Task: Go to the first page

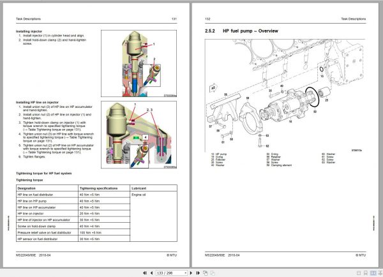Action: click(145, 273)
